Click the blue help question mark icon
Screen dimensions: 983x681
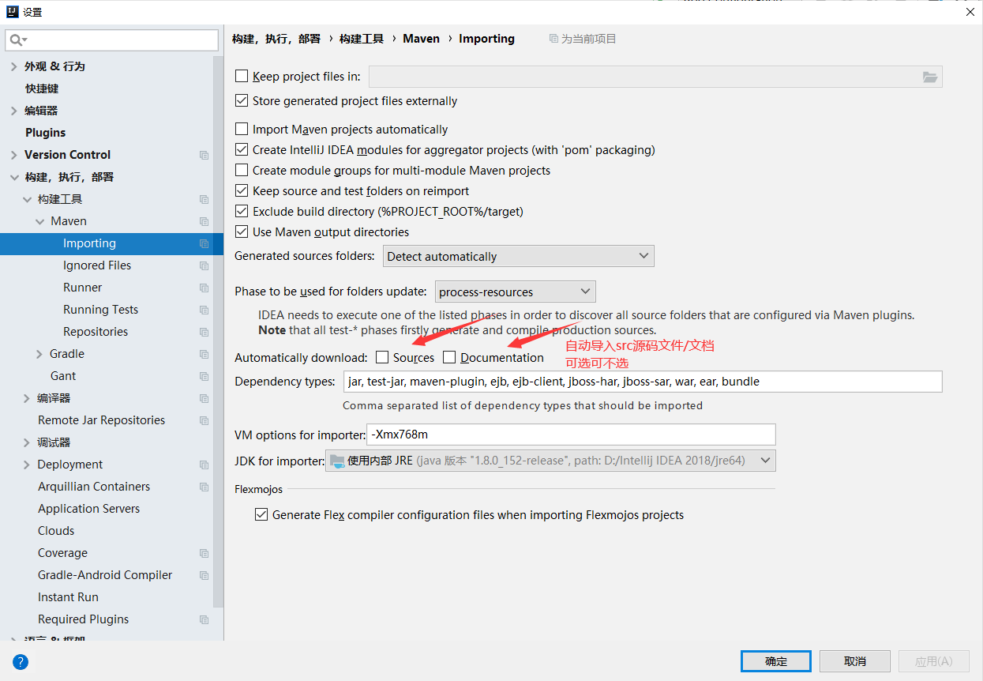tap(21, 662)
